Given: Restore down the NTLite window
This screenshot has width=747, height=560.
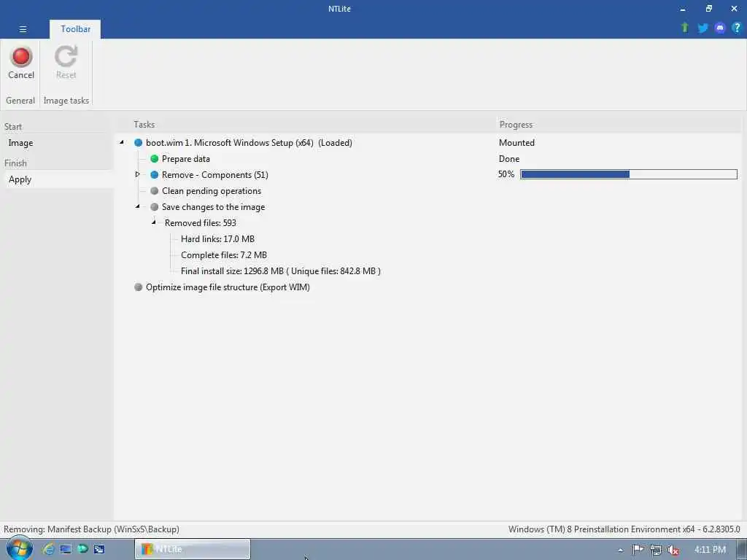Looking at the screenshot, I should tap(709, 9).
